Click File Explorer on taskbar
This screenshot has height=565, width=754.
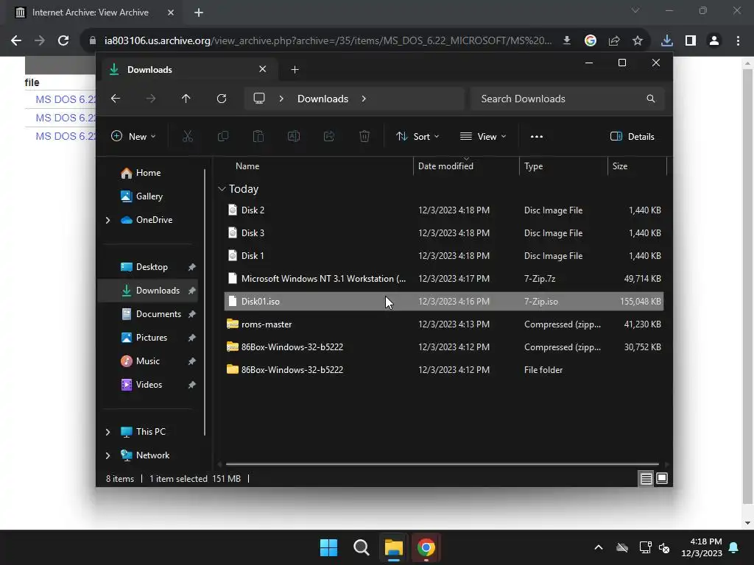[393, 547]
